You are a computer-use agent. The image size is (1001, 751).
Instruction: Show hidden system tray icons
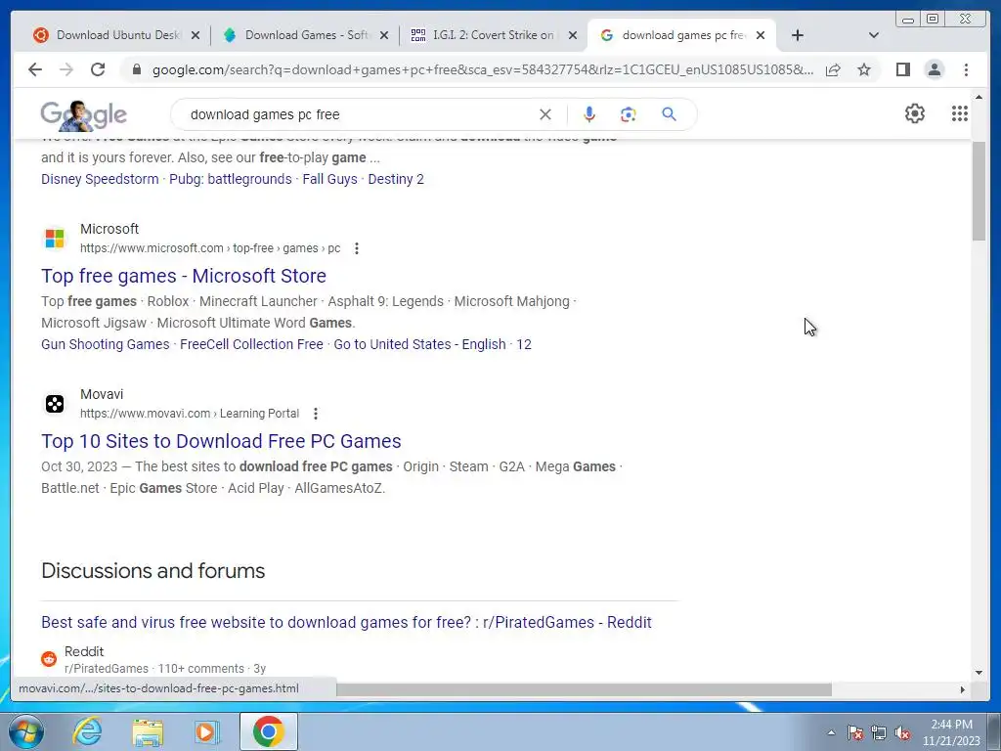point(831,732)
